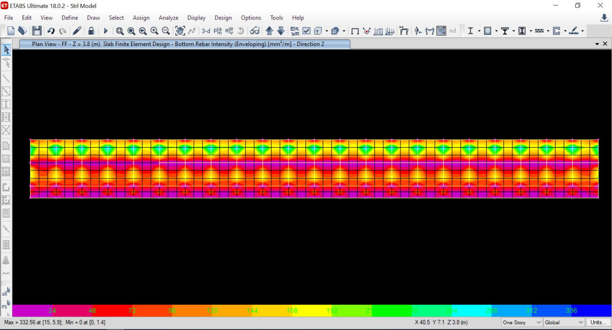Toggle the Show Undeformed Shape icon

[x=355, y=31]
